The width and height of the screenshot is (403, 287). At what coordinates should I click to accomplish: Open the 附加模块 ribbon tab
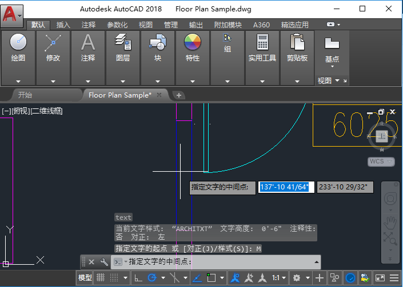(228, 25)
